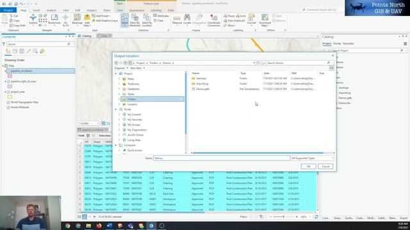Open the Organize dropdown
Viewport: 410px width, 230px height.
point(121,68)
